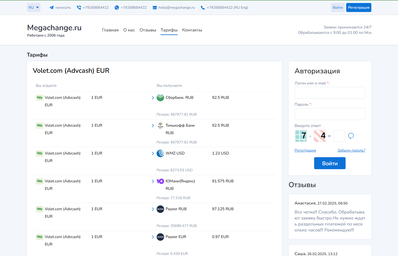Open the RU language dropdown
398x256 pixels.
[34, 7]
